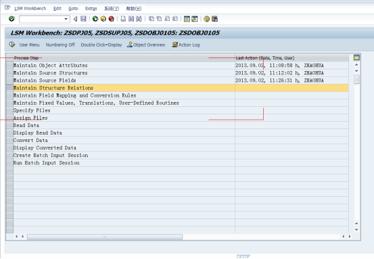The width and height of the screenshot is (374, 259).
Task: Click the Last Action column header
Action: pos(291,58)
